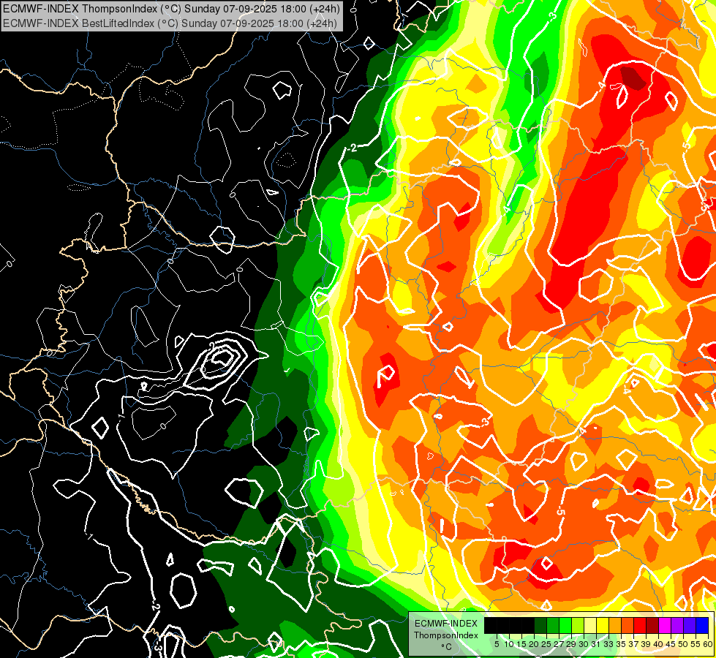This screenshot has width=716, height=658.
Task: Click the black legend swatch between 5 and 10
Action: pos(502,626)
